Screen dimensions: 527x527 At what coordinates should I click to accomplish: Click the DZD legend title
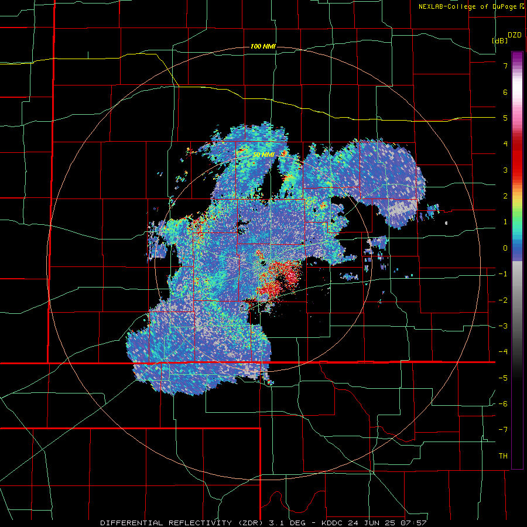[515, 35]
